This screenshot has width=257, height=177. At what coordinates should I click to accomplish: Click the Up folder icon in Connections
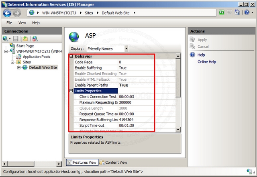[25, 39]
